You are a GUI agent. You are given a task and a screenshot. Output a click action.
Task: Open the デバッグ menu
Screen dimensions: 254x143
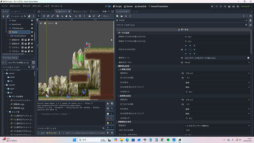point(27,6)
